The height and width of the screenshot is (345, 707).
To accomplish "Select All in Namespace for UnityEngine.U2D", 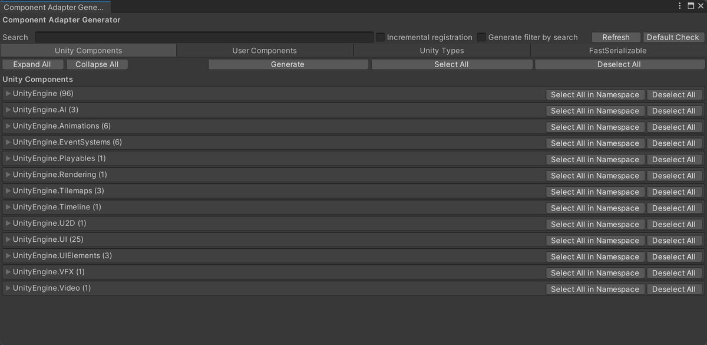I will pos(595,224).
